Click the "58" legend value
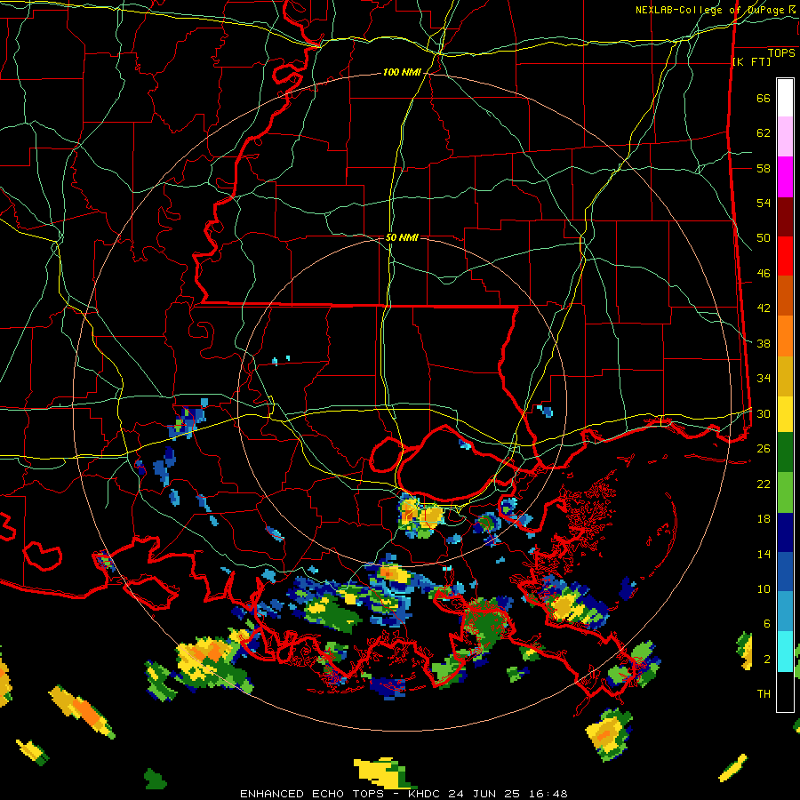 pos(764,168)
